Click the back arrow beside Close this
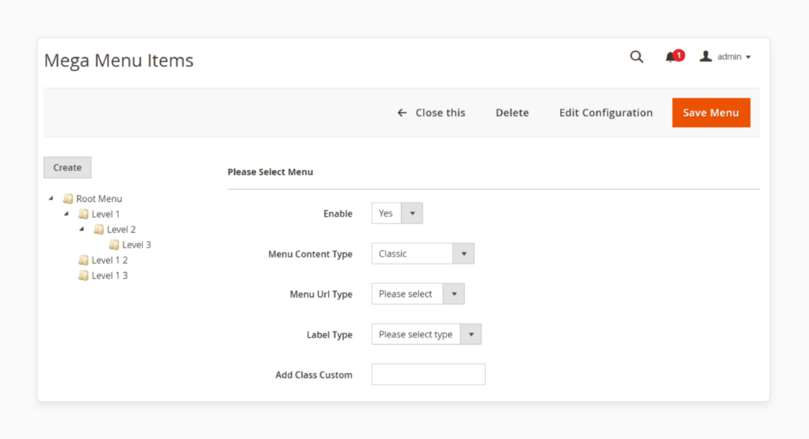 (402, 112)
